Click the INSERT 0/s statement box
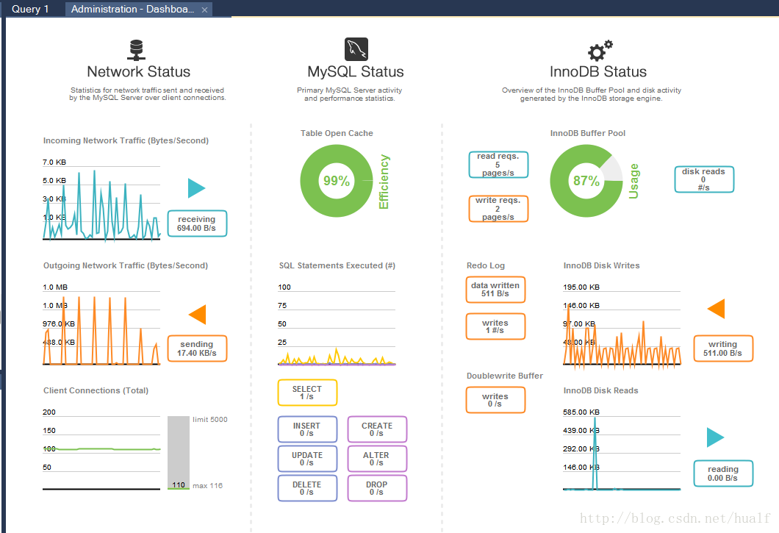 click(x=307, y=429)
